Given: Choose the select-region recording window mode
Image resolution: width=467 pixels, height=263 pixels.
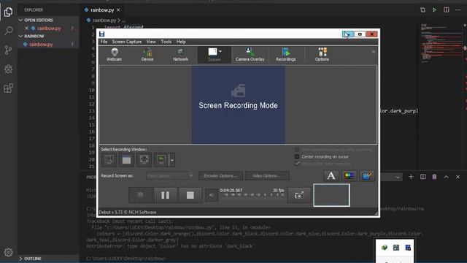Looking at the screenshot, I should (109, 160).
